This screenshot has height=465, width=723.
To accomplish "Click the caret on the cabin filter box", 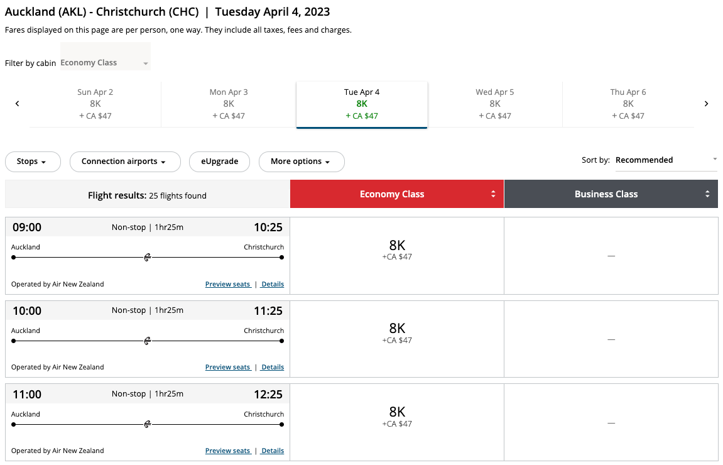I will pyautogui.click(x=145, y=63).
